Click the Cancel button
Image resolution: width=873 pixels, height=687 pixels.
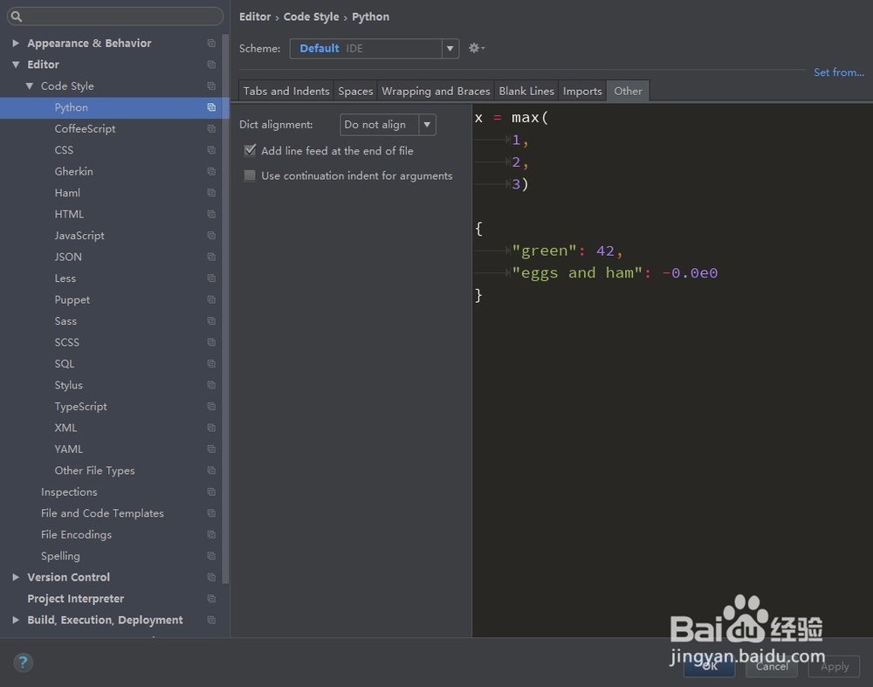(x=772, y=666)
